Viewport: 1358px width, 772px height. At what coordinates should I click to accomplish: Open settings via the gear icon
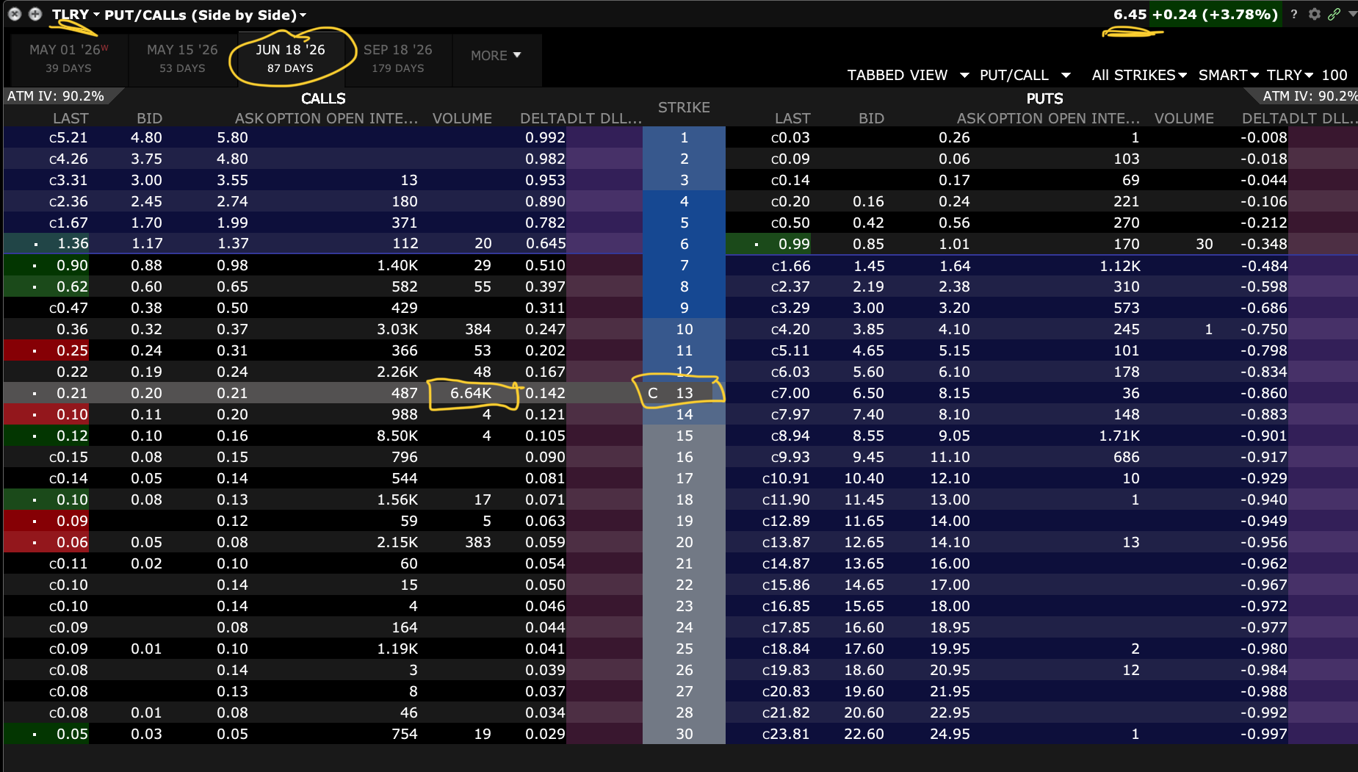[1314, 14]
